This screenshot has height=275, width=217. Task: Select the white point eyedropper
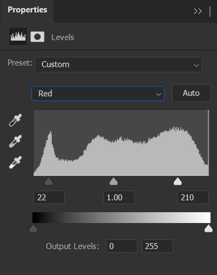15,162
